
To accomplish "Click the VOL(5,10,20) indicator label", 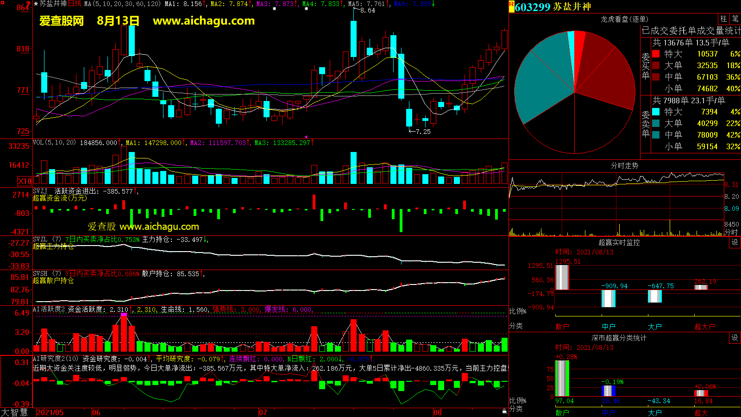I will click(54, 143).
